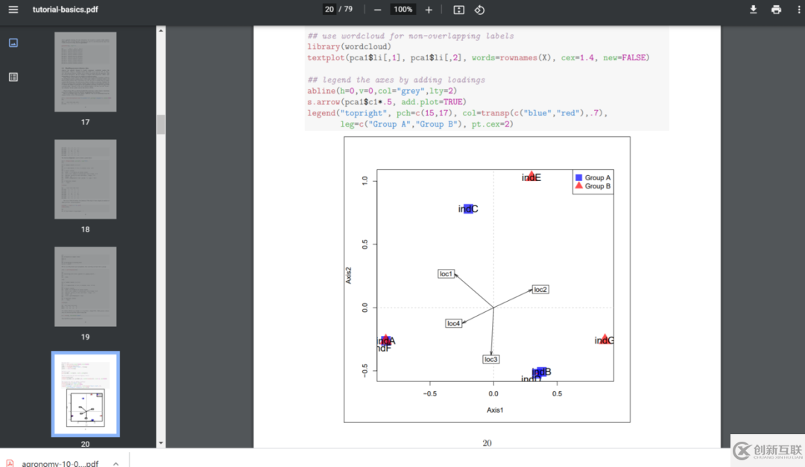Download the PDF file

[753, 10]
